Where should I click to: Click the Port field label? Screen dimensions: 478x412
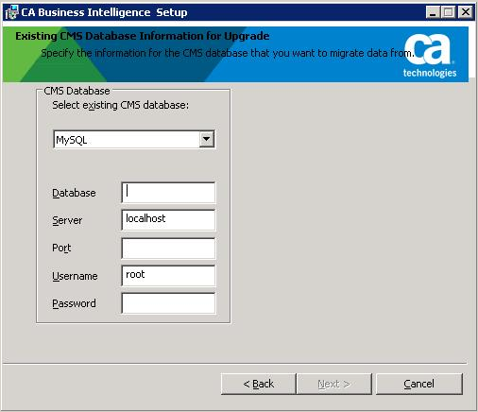tap(61, 248)
